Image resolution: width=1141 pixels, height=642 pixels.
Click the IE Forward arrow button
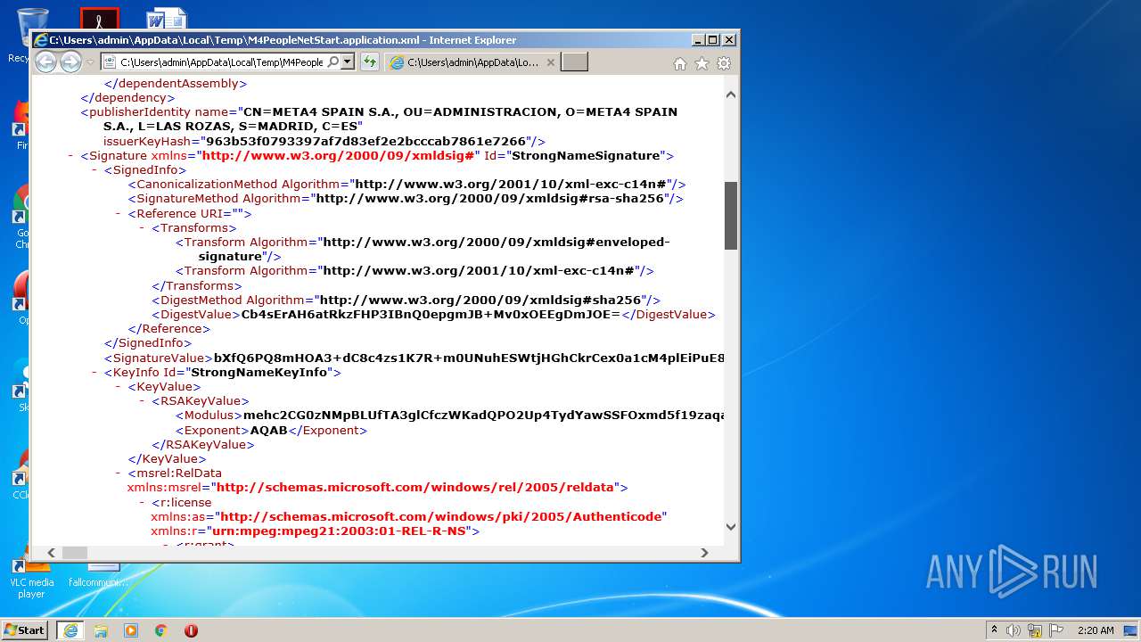click(70, 62)
